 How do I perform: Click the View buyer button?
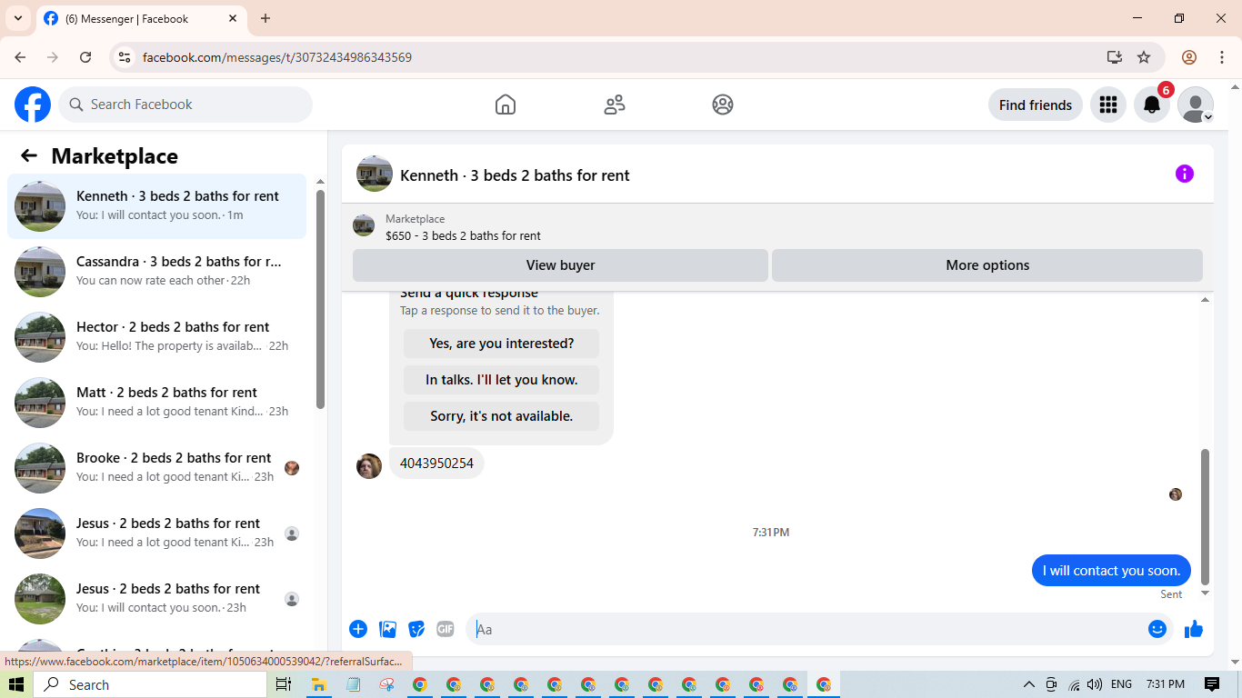pos(560,265)
